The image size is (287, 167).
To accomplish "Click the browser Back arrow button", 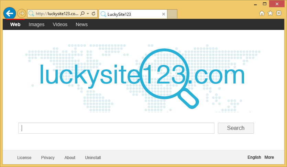I will (10, 13).
